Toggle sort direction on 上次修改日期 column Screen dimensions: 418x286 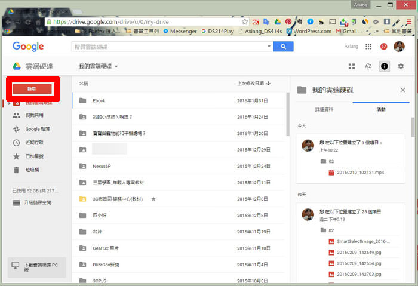pyautogui.click(x=268, y=84)
